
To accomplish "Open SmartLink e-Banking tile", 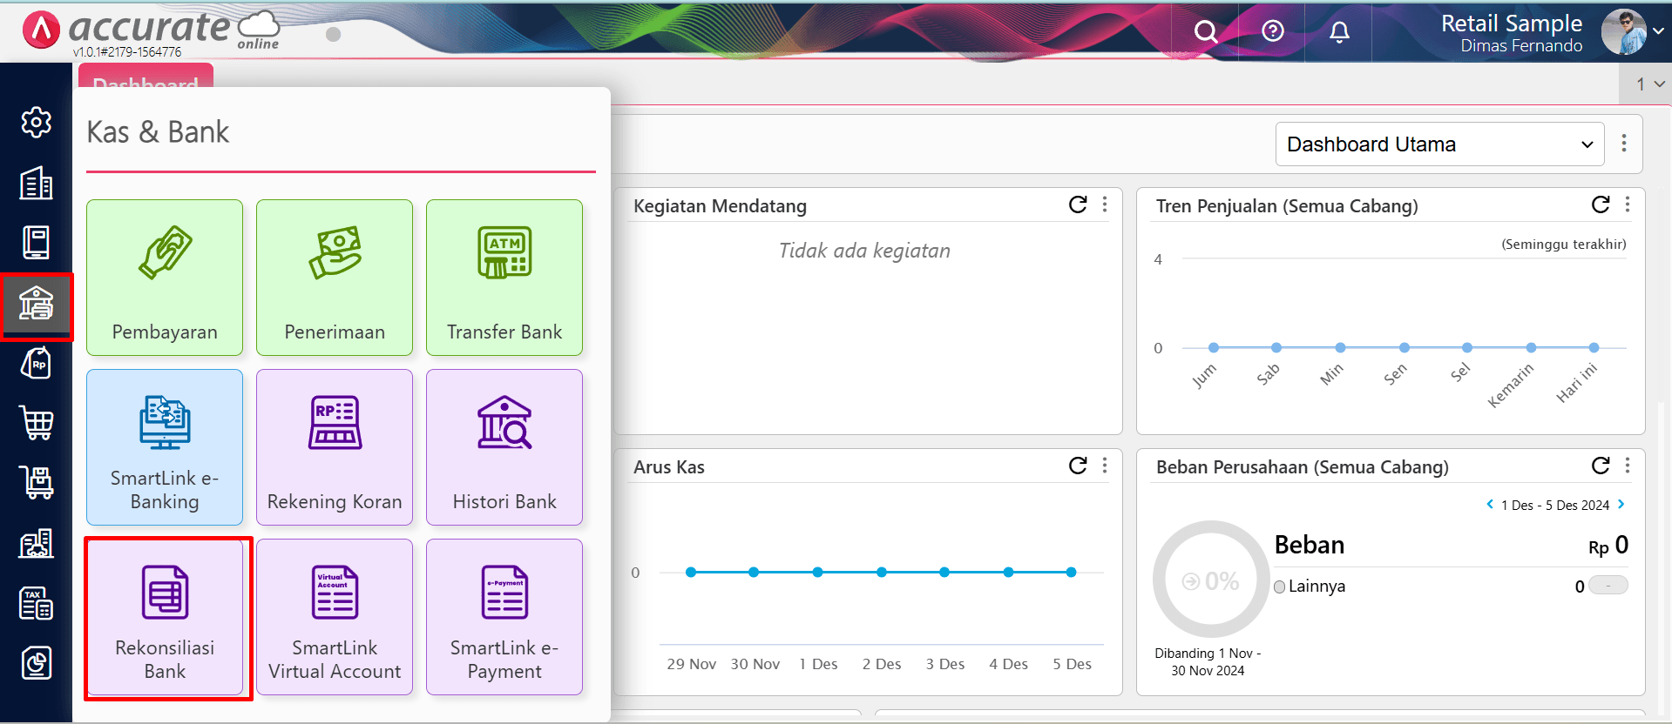I will pos(165,447).
